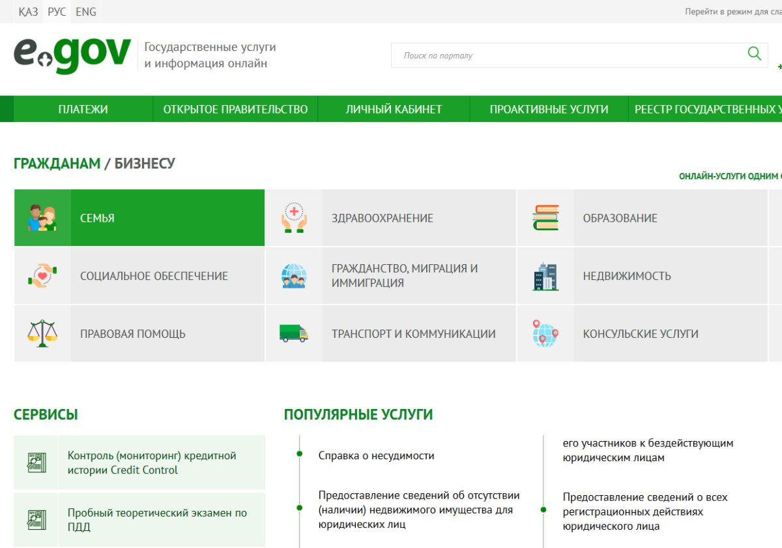Select the Консульские услуги map-pin globe icon
The height and width of the screenshot is (548, 782).
coord(545,333)
